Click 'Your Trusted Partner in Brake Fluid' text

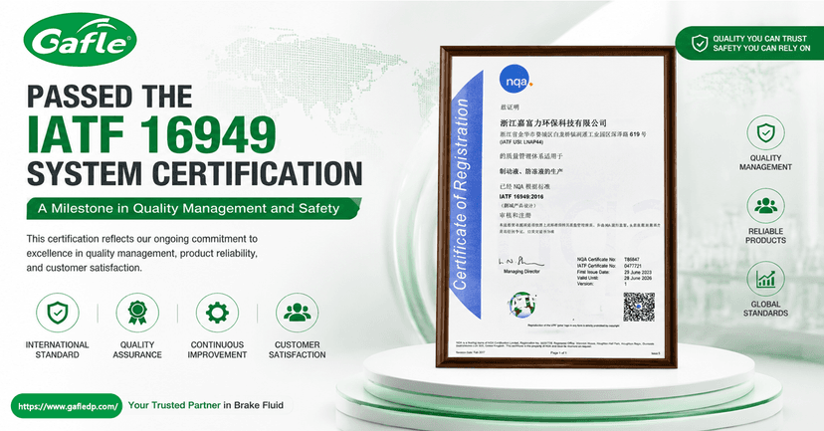206,405
